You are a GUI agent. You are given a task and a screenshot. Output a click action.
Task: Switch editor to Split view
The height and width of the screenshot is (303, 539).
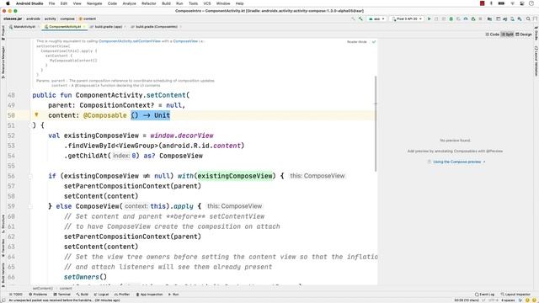(507, 35)
